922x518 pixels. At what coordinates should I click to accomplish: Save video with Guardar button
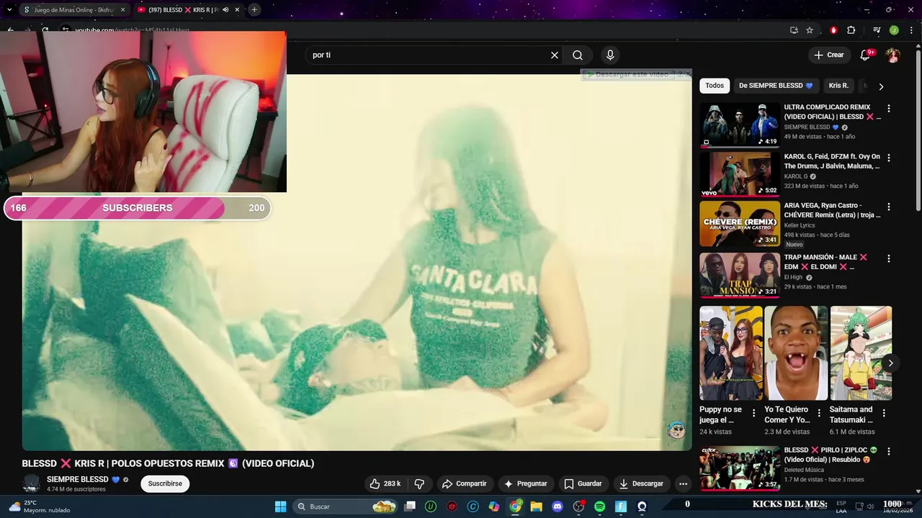pyautogui.click(x=583, y=483)
